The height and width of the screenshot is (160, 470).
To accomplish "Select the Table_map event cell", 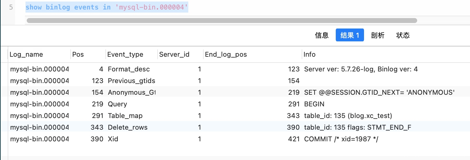I will (125, 116).
